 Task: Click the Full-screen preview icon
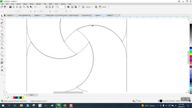(68, 7)
